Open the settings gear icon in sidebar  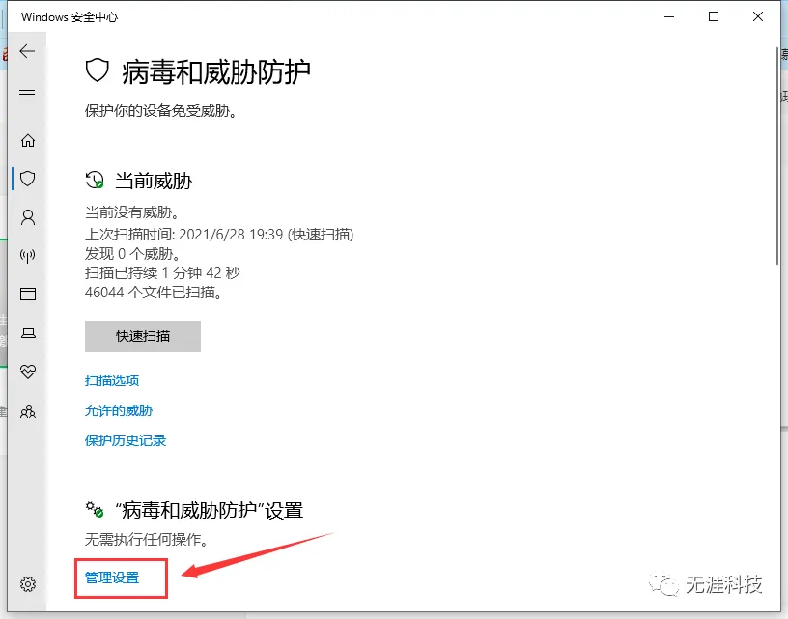(x=28, y=584)
